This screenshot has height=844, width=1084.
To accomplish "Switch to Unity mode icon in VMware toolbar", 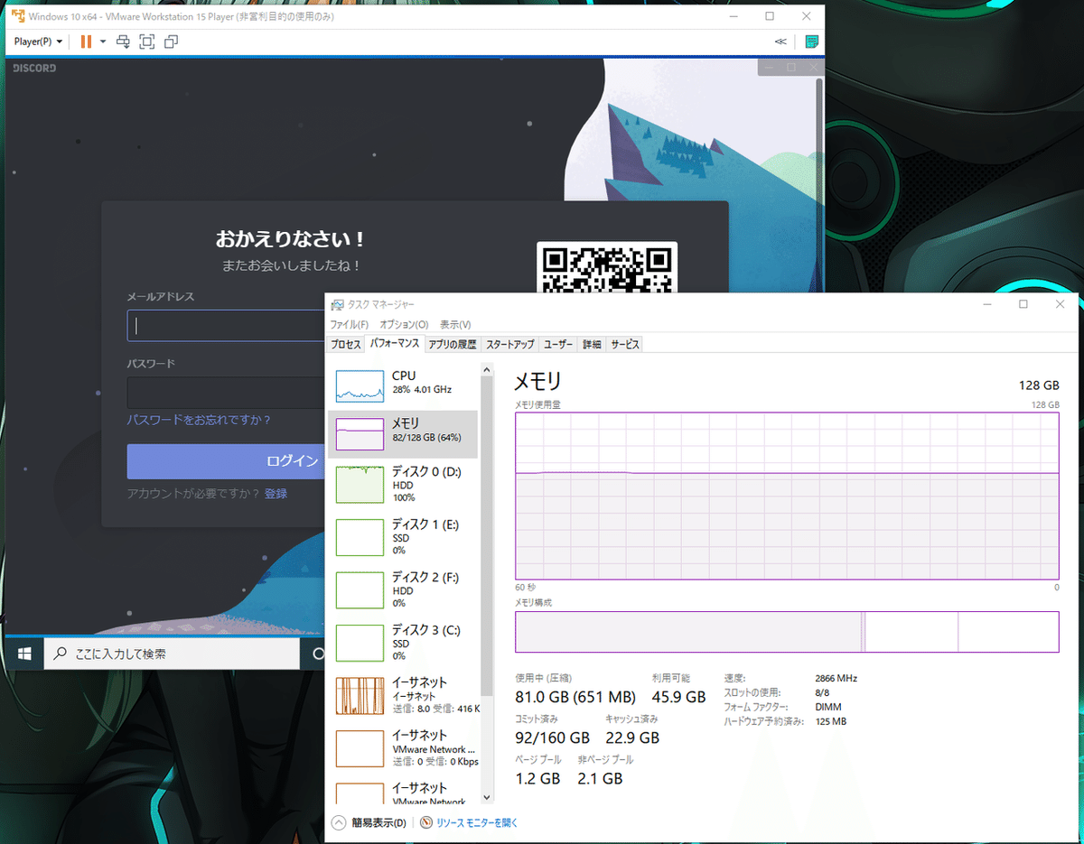I will click(x=172, y=42).
